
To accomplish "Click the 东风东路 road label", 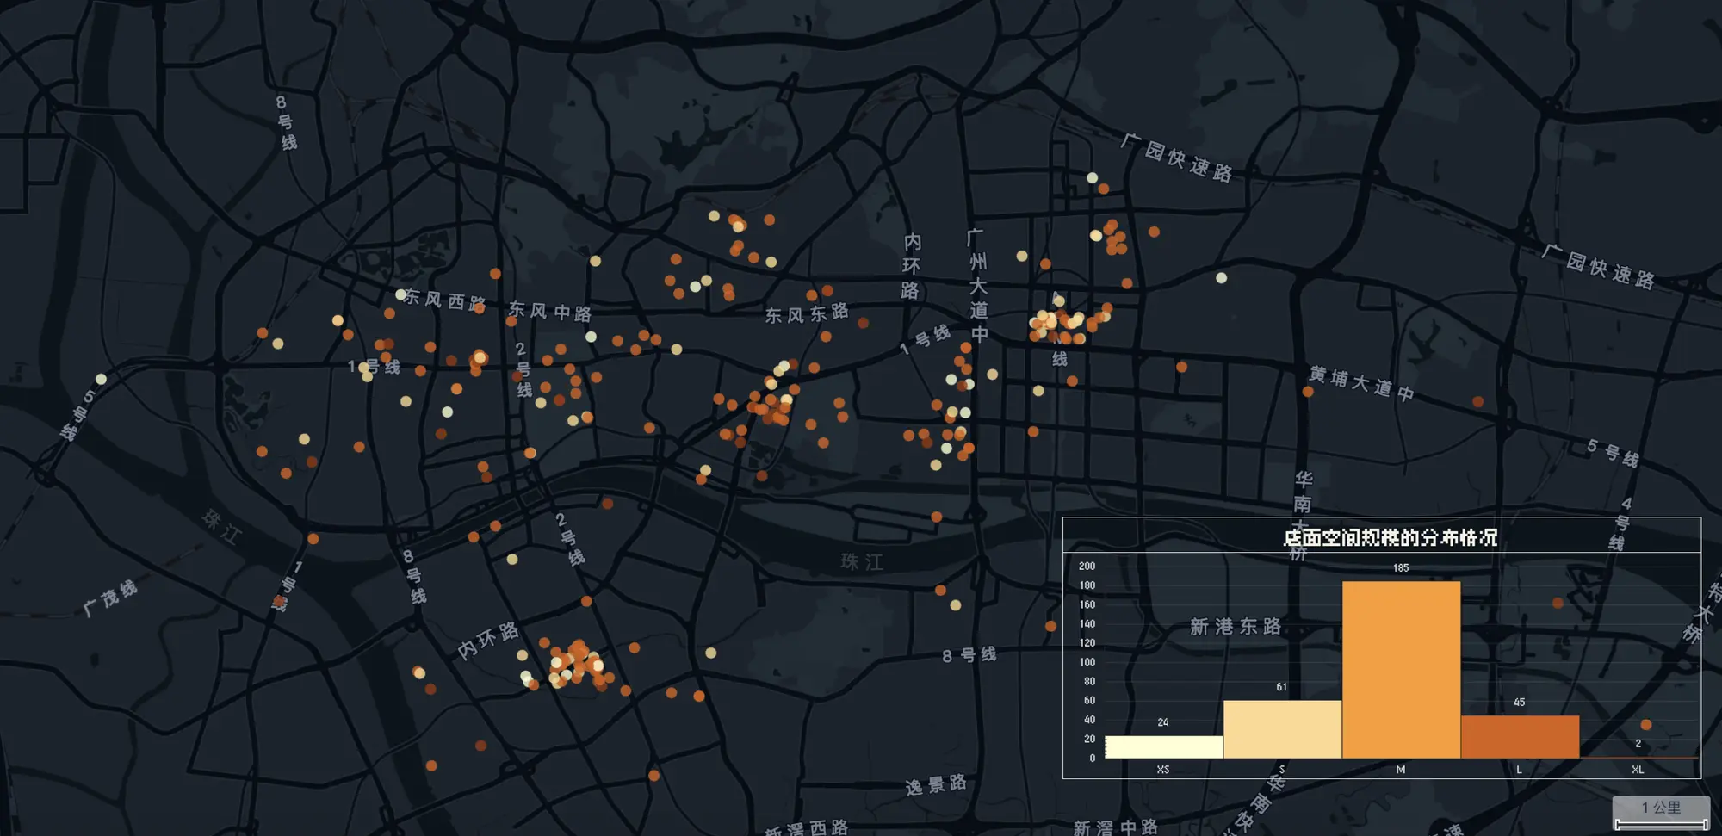I will [x=807, y=314].
